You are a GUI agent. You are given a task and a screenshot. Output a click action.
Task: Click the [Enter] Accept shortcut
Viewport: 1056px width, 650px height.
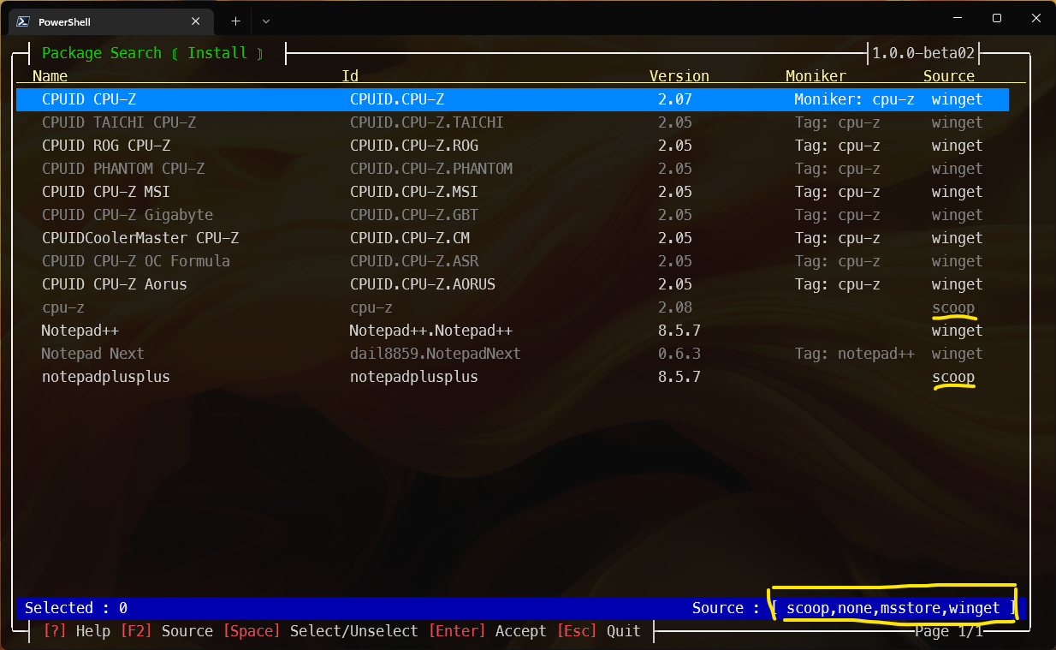pos(487,631)
